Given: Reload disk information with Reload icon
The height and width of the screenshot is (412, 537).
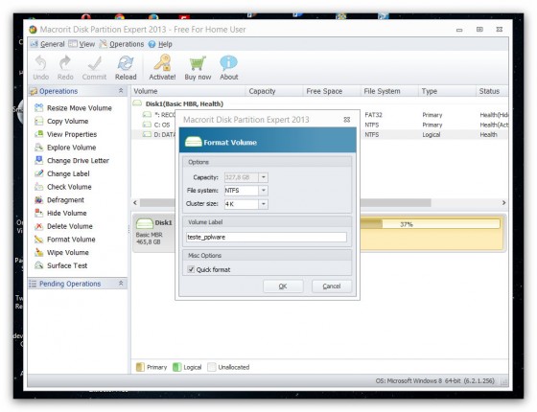Looking at the screenshot, I should tap(126, 68).
